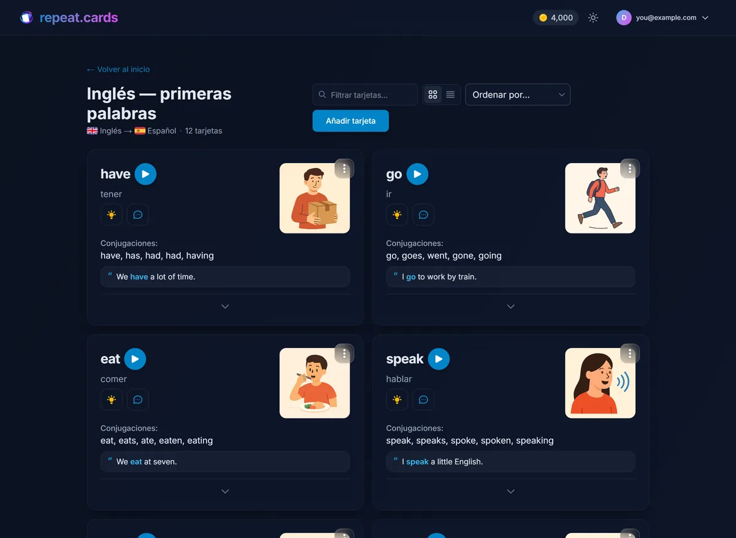
Task: Open the chat bubble icon on 'go' card
Action: 423,214
